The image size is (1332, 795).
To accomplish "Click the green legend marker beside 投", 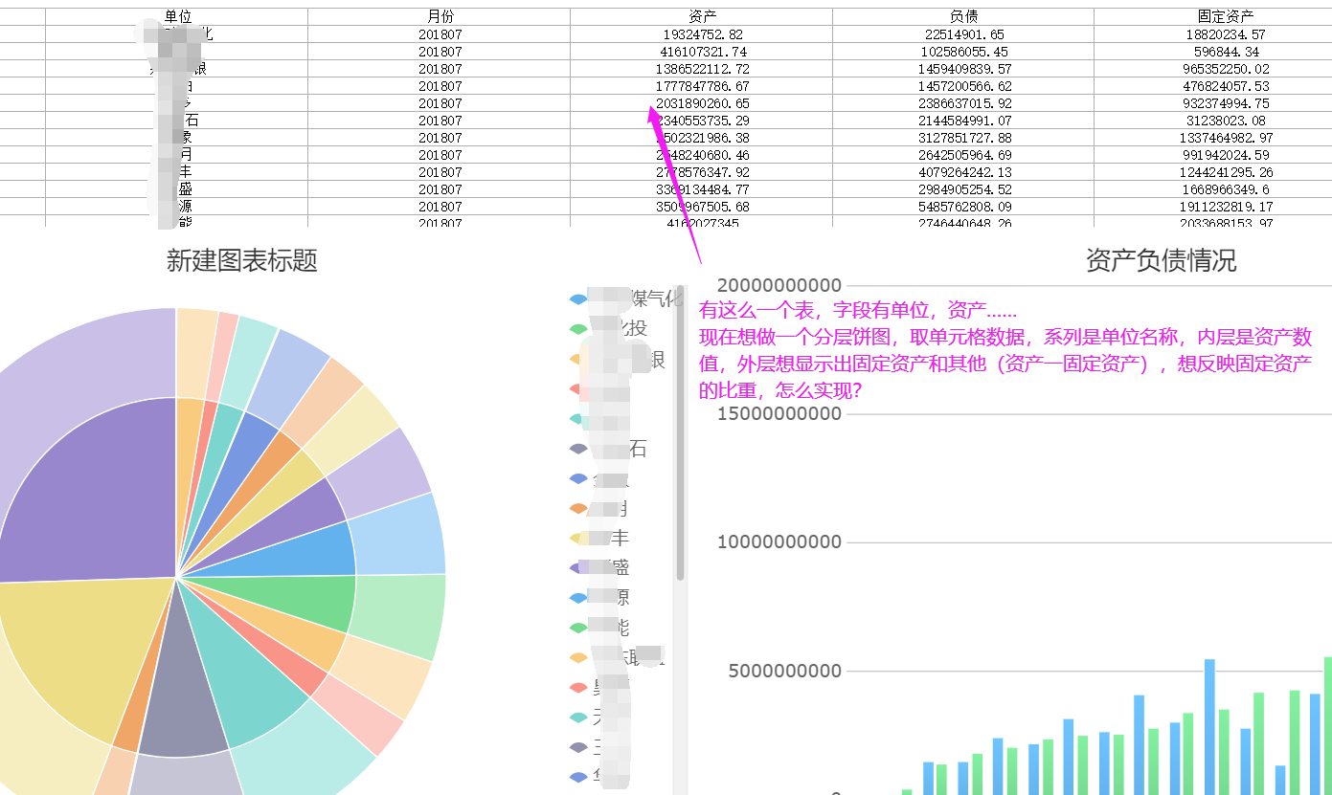I will point(578,329).
